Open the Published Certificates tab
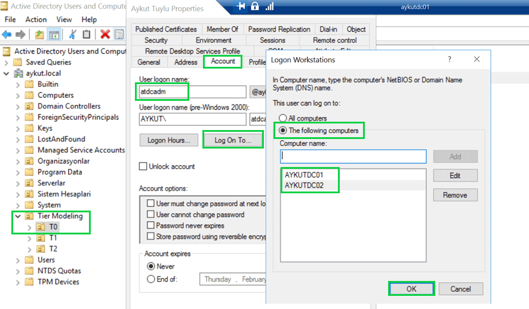The height and width of the screenshot is (309, 529). [166, 29]
